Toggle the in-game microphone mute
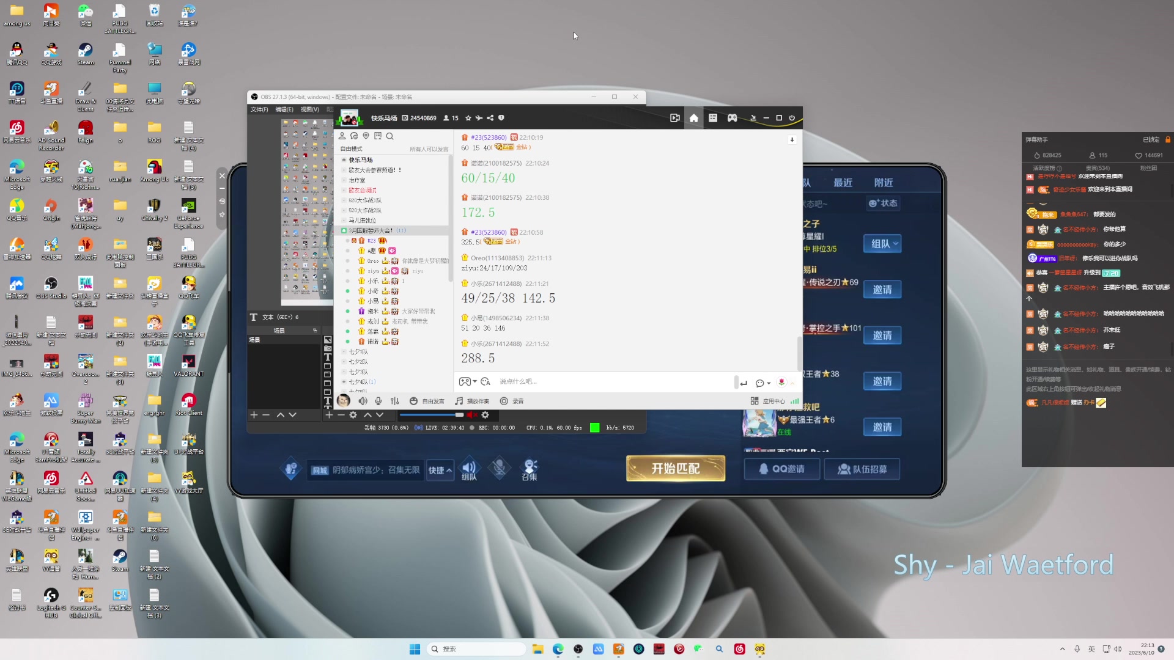The width and height of the screenshot is (1174, 660). coord(500,469)
